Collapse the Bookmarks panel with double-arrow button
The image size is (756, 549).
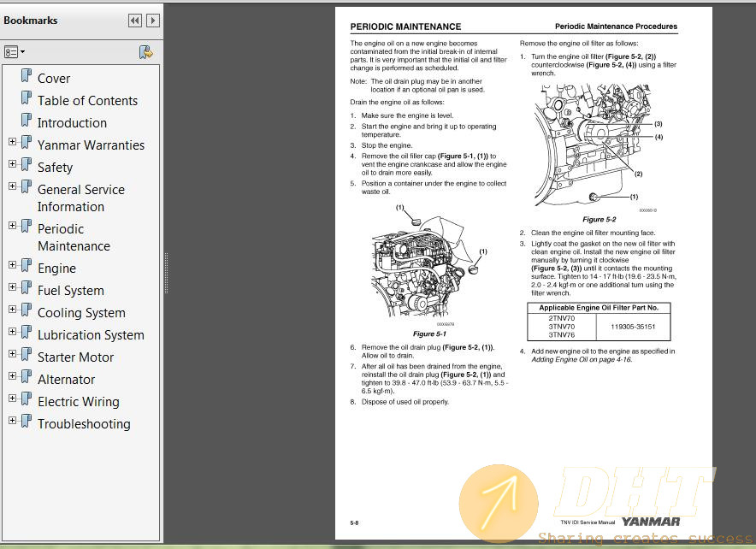[x=135, y=21]
